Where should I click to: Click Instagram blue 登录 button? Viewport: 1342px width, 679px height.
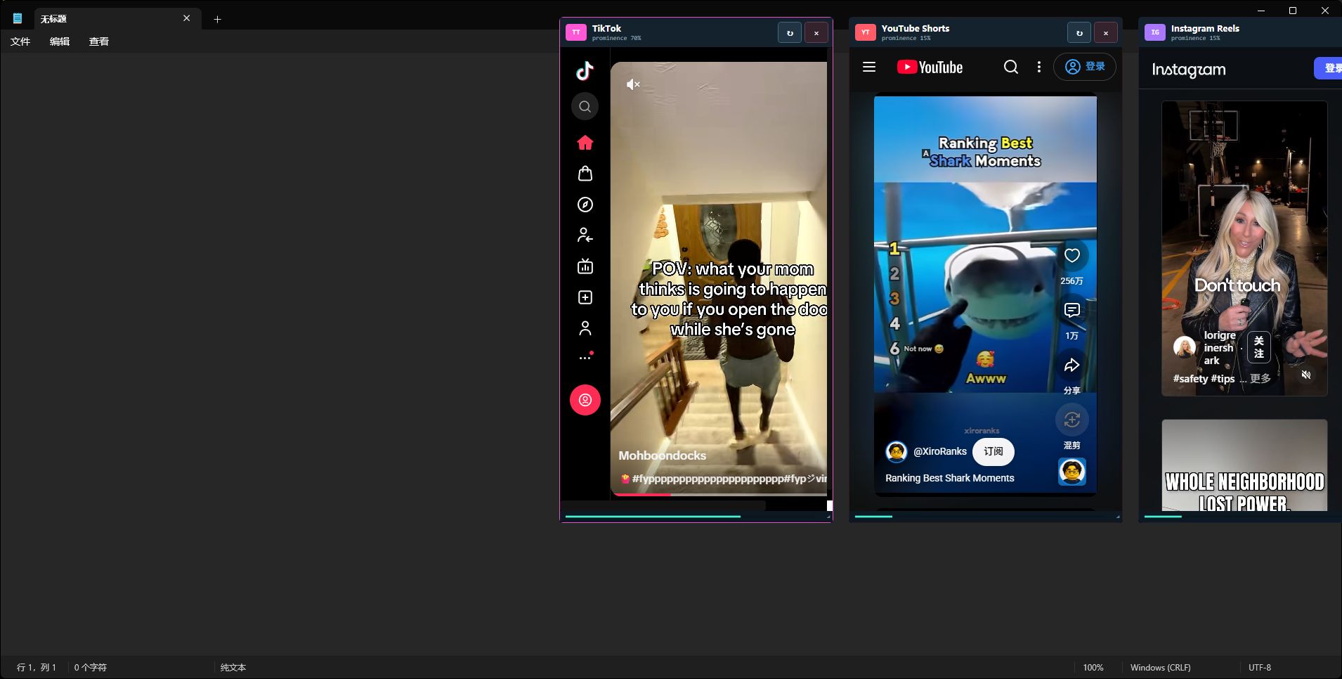1329,68
